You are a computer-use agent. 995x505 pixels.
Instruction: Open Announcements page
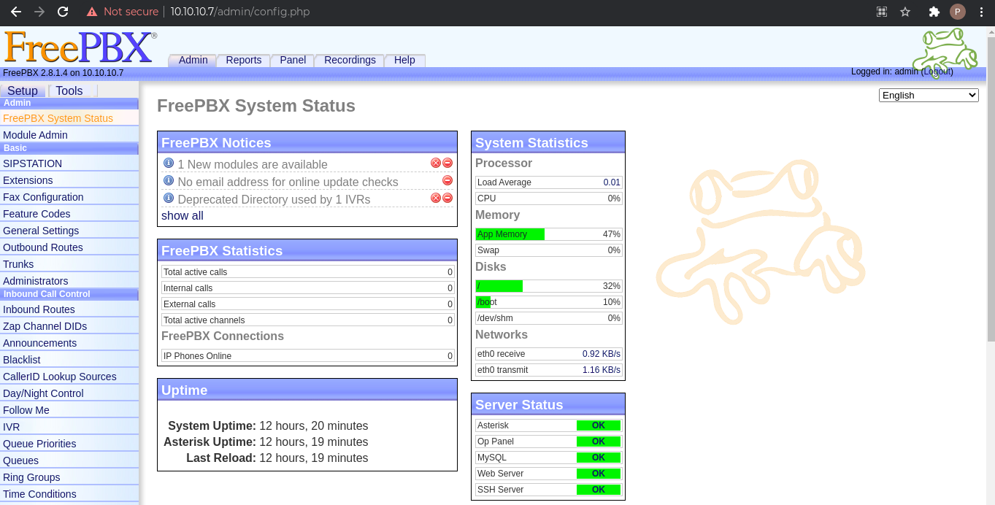point(69,343)
